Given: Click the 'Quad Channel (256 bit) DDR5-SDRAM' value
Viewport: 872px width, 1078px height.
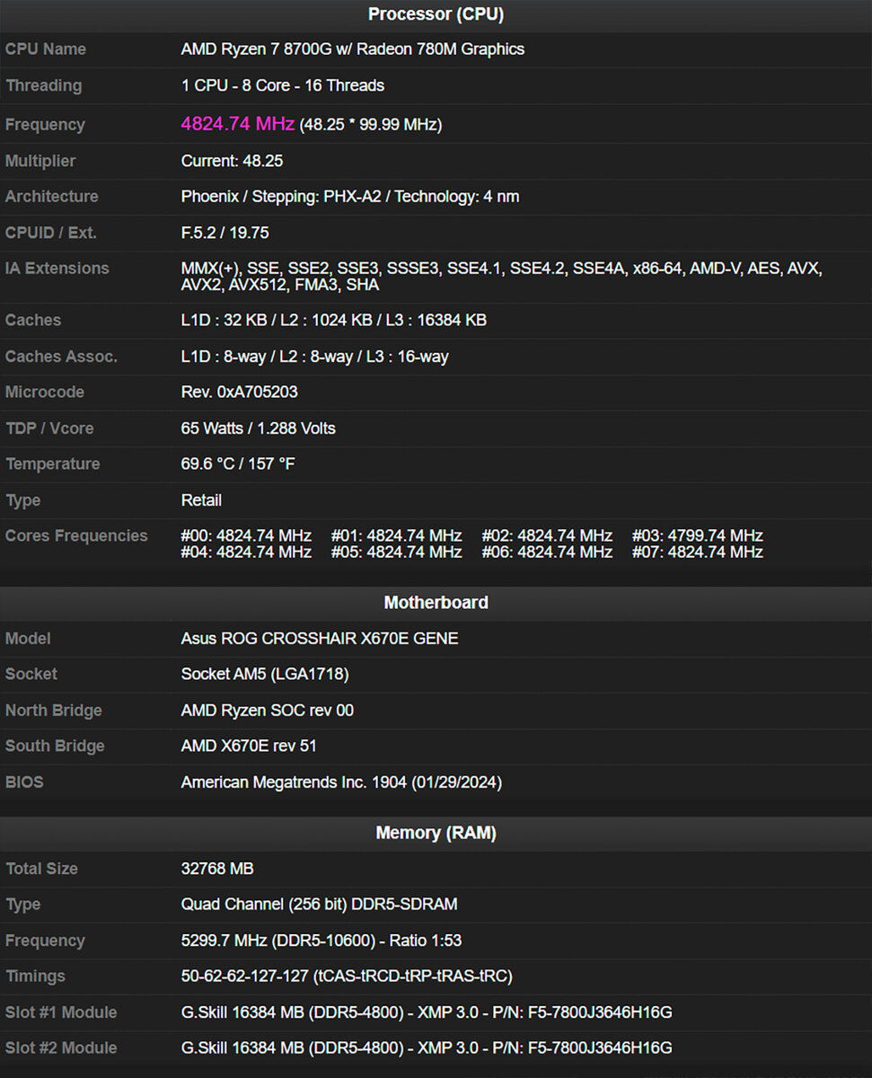Looking at the screenshot, I should (x=320, y=905).
